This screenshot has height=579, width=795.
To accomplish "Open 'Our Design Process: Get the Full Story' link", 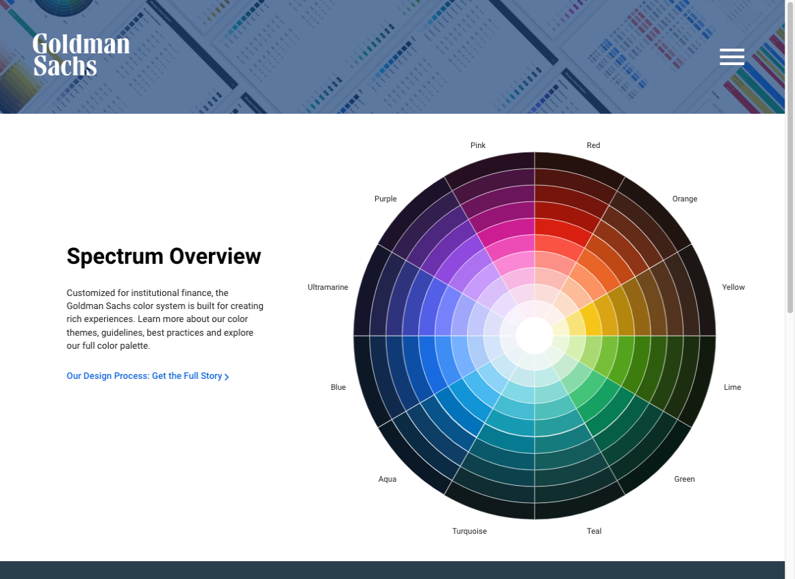I will click(147, 376).
